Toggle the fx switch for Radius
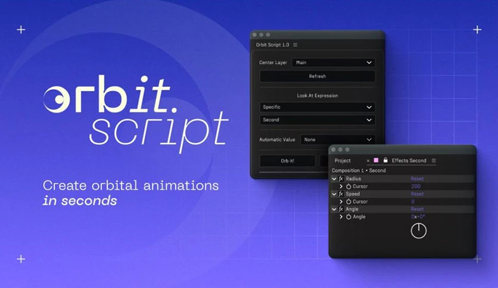The image size is (498, 288). 341,179
